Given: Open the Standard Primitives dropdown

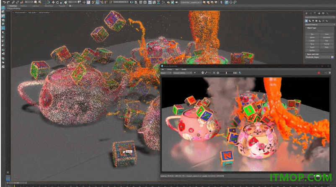Looking at the screenshot, I should pos(320,25).
